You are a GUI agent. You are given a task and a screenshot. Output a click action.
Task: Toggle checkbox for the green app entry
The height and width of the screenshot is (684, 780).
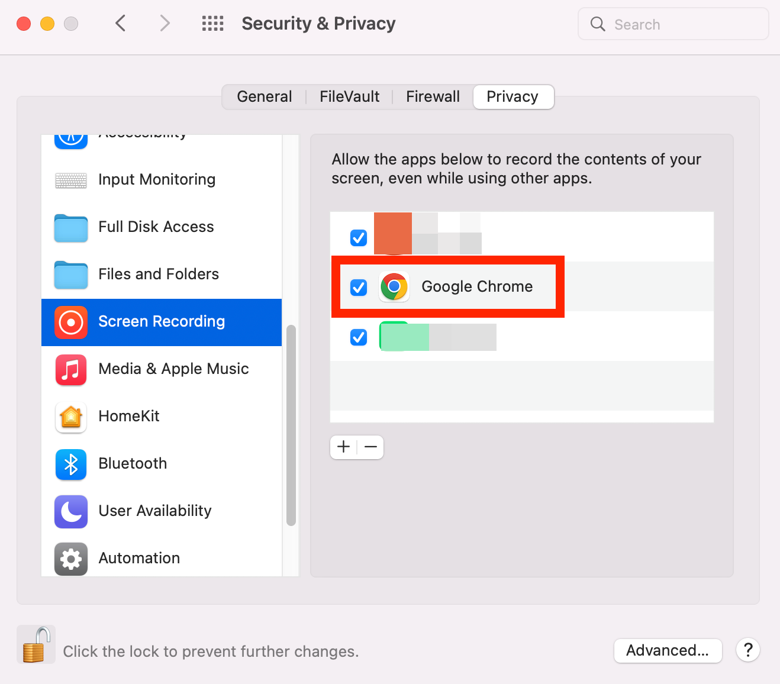click(359, 337)
